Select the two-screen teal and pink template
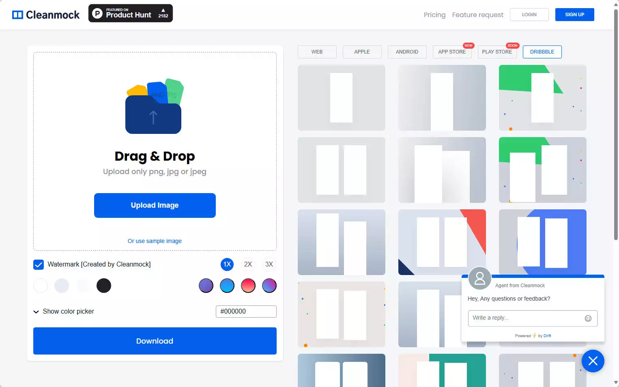 pyautogui.click(x=442, y=370)
